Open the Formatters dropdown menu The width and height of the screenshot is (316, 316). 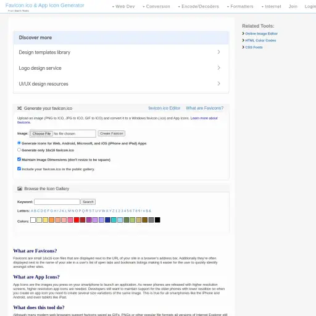tap(240, 7)
